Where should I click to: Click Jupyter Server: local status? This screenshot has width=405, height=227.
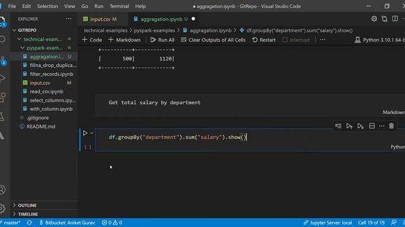[x=328, y=223]
